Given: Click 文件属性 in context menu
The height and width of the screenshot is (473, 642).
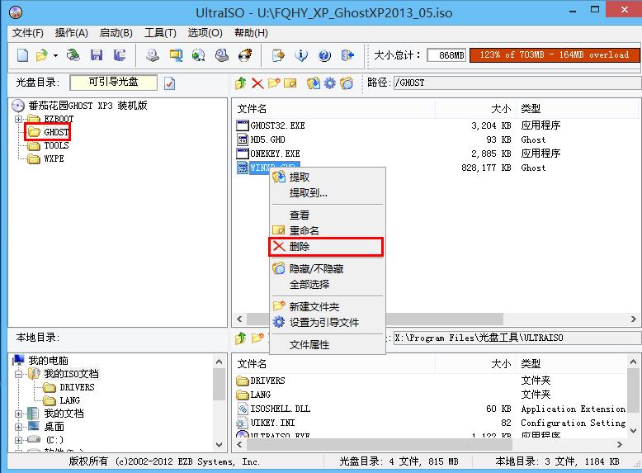Looking at the screenshot, I should pyautogui.click(x=309, y=344).
